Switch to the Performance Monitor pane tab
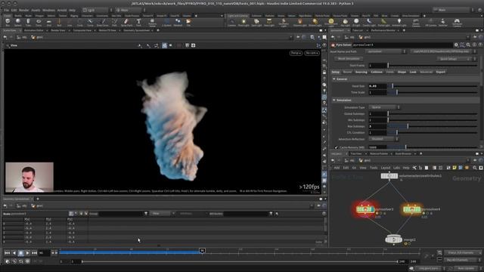The image size is (484, 272). (383, 30)
